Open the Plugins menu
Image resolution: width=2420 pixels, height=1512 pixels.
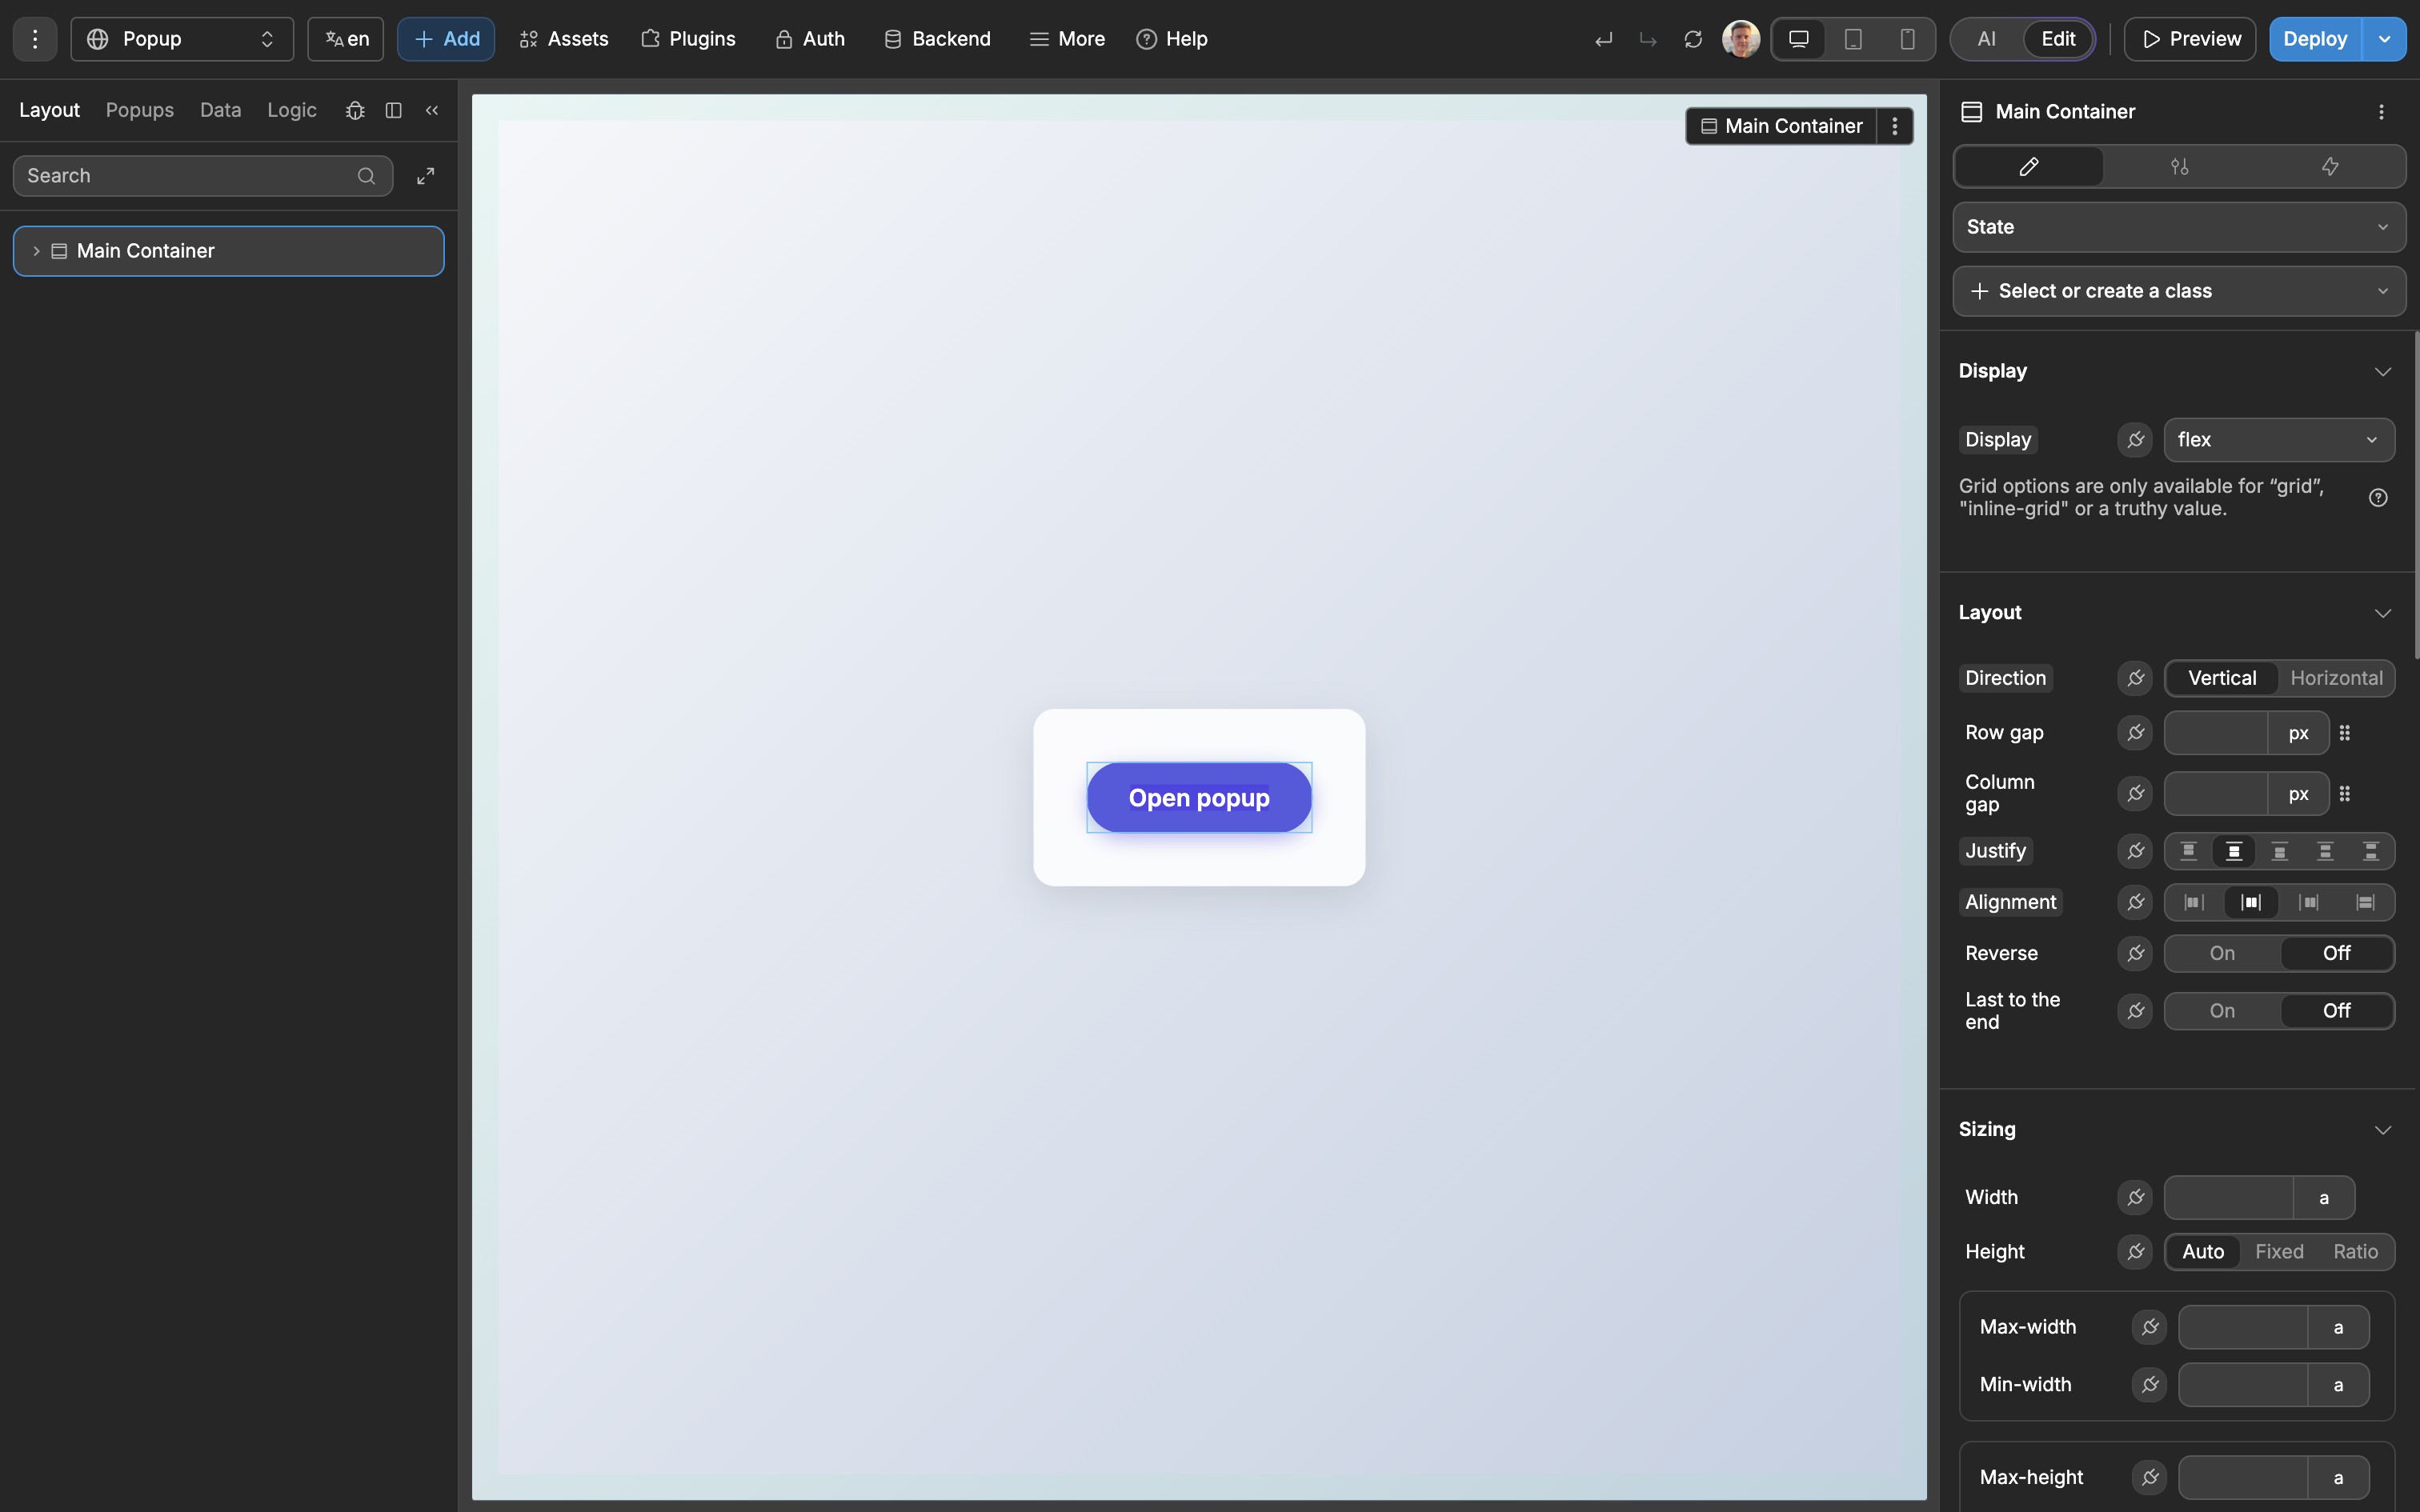click(688, 39)
